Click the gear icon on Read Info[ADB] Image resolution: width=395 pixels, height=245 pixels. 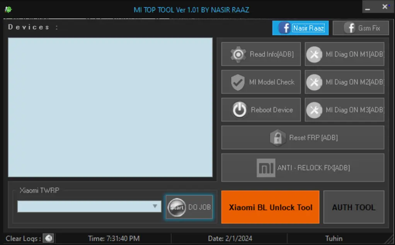pos(238,54)
